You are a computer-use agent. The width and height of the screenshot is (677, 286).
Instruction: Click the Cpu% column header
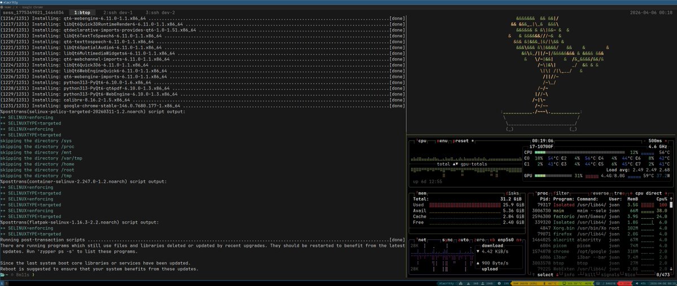[662, 199]
